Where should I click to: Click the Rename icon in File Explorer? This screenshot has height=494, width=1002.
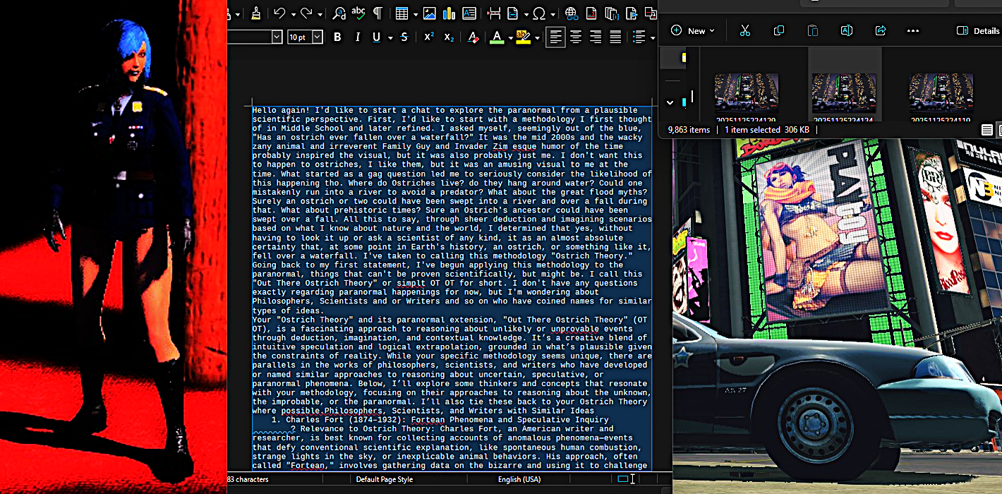(847, 30)
